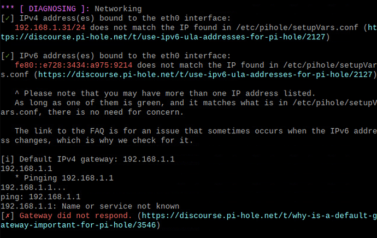377x238 pixels.
Task: Click the caret before 'Please note'
Action: click(17, 93)
